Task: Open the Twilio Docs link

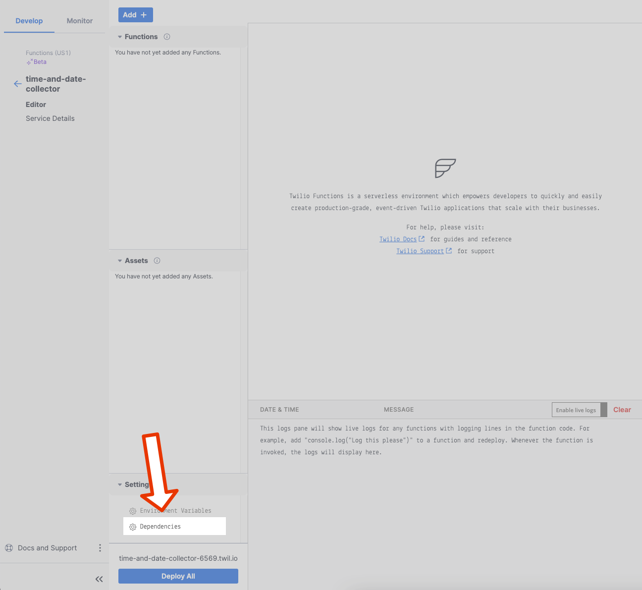Action: coord(398,239)
